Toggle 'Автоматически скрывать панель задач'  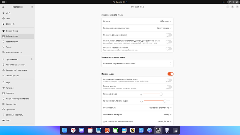pos(168,80)
